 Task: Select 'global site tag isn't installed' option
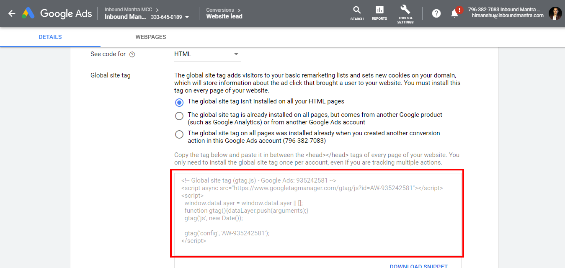179,102
